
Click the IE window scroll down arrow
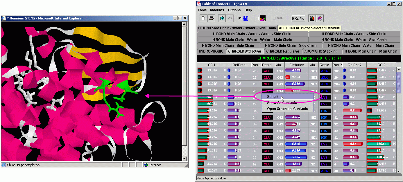click(x=184, y=158)
